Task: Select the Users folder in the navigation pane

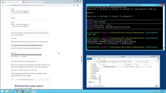Action: [93, 75]
